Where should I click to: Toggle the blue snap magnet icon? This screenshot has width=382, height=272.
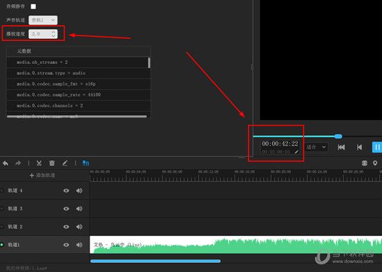85,163
